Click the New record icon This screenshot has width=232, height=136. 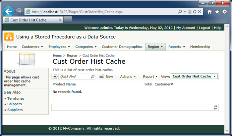point(102,76)
